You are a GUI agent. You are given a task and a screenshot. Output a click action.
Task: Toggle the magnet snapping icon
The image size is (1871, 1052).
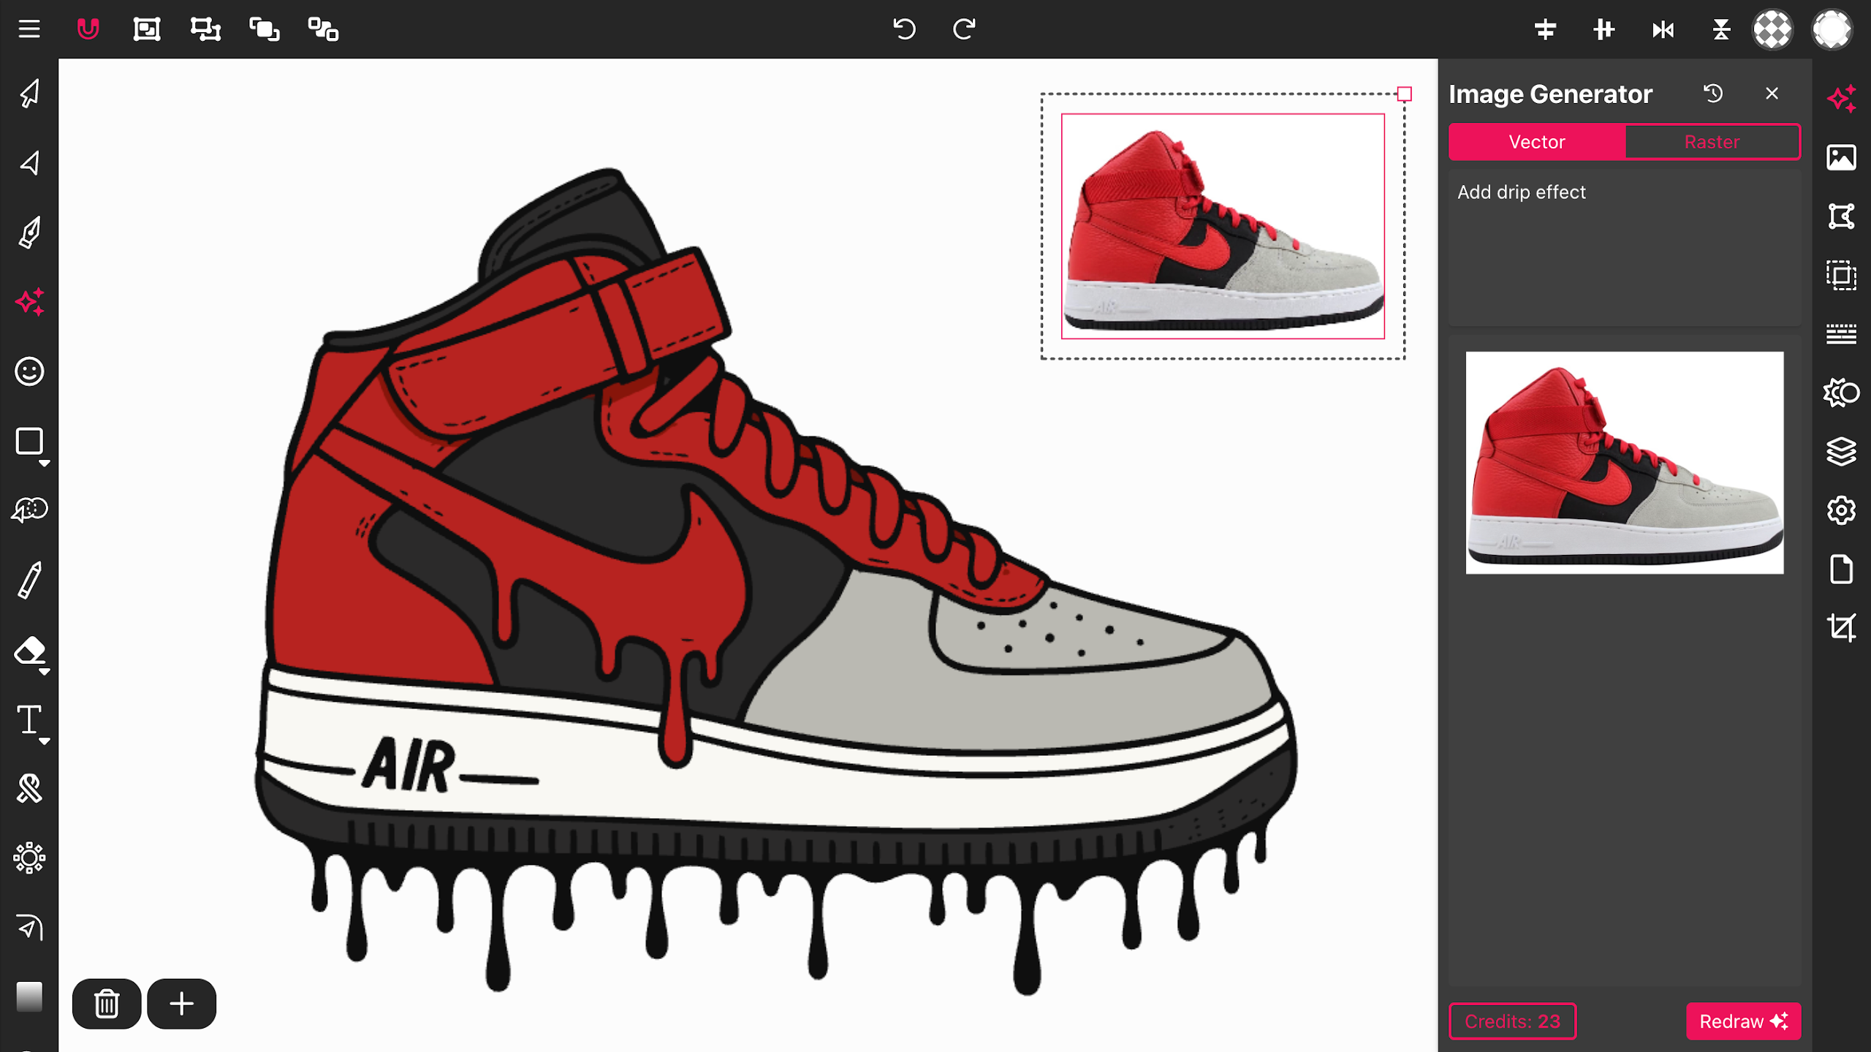click(88, 29)
